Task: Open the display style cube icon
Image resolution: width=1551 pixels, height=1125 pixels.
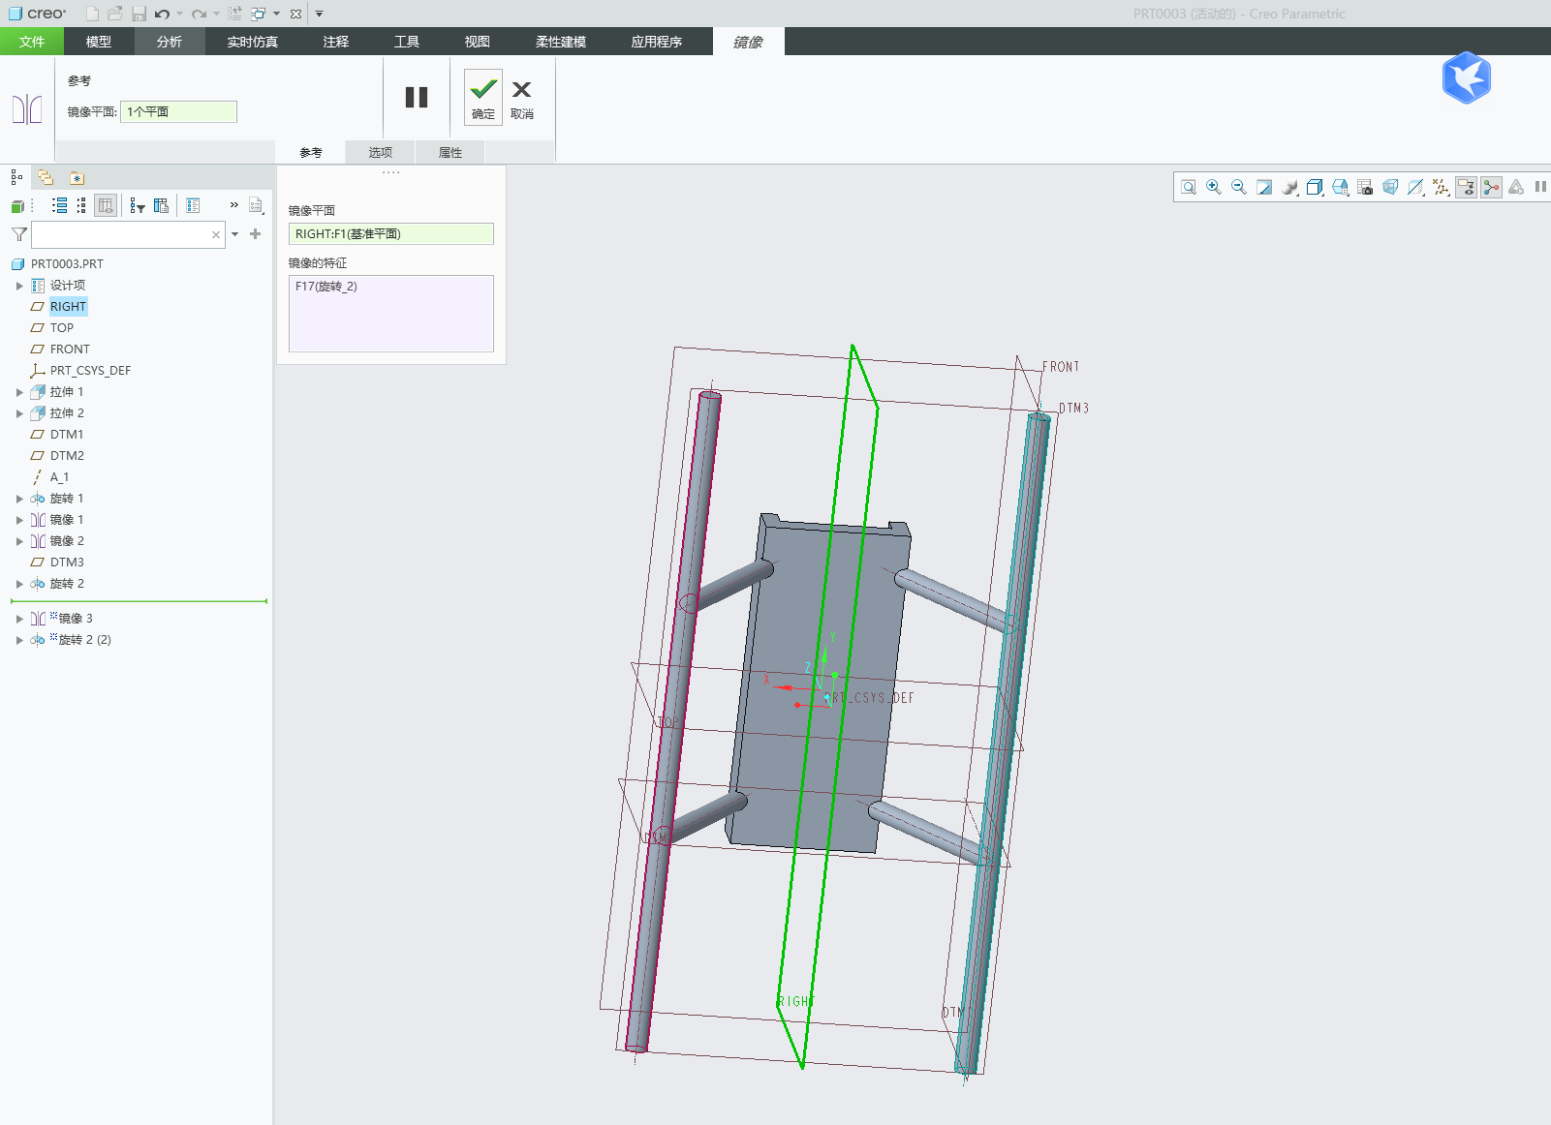Action: pyautogui.click(x=1315, y=187)
